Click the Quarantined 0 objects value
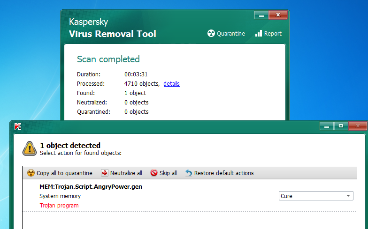368x229 pixels. [x=136, y=111]
